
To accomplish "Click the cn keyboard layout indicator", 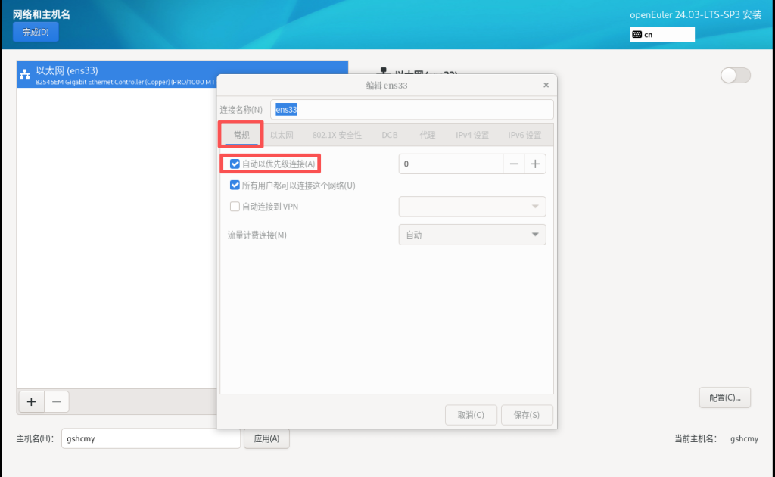I will coord(661,34).
